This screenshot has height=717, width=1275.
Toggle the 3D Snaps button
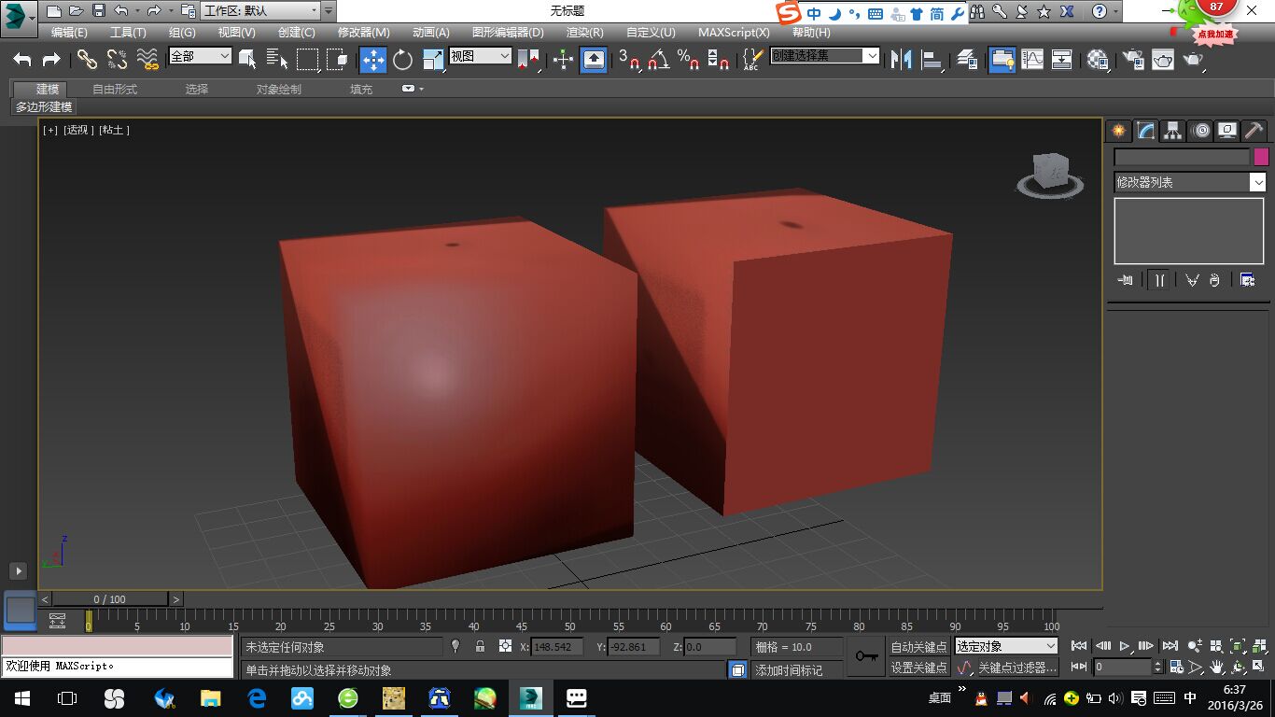[x=629, y=61]
